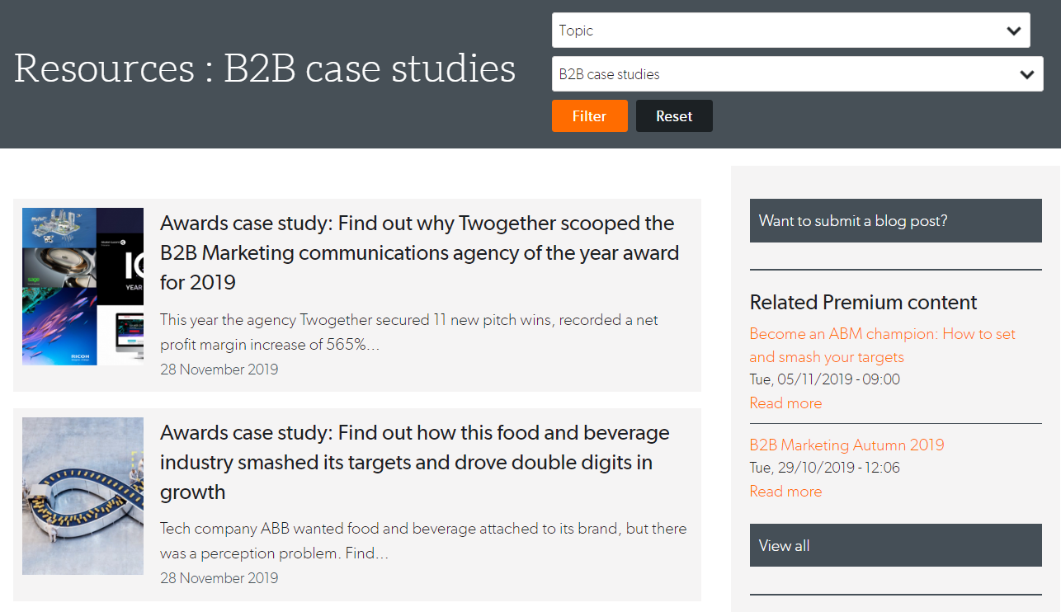This screenshot has height=612, width=1061.
Task: Click the Resources : B2B case studies heading
Action: click(265, 68)
